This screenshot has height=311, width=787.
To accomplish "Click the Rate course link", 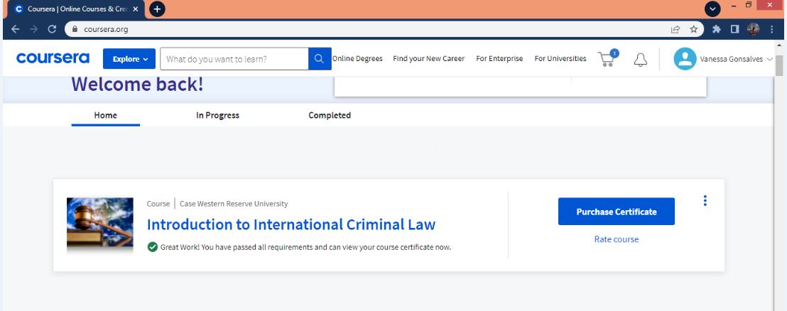I will 617,239.
